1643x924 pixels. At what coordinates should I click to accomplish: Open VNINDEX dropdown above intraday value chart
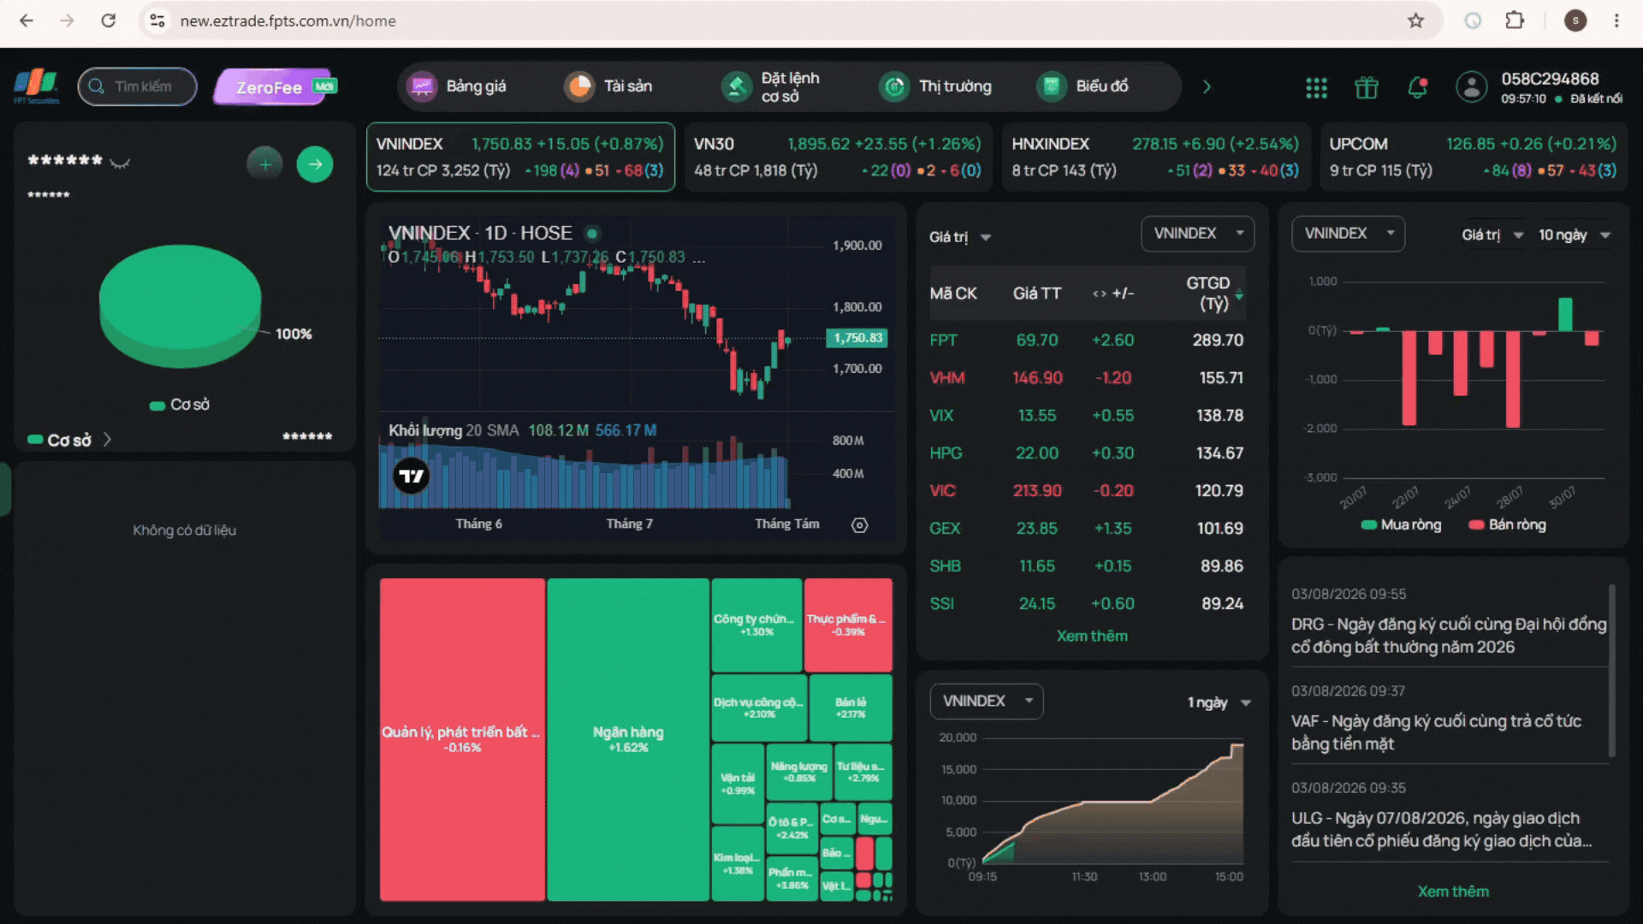[x=987, y=702]
